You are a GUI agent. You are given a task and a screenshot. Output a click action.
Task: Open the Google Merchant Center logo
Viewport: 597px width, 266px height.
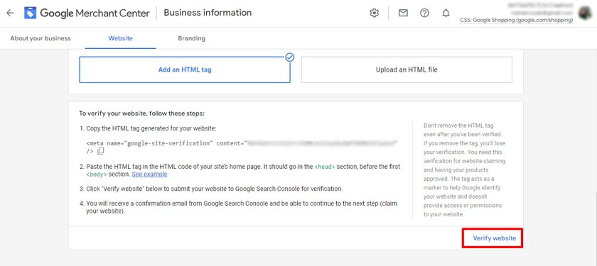[31, 13]
